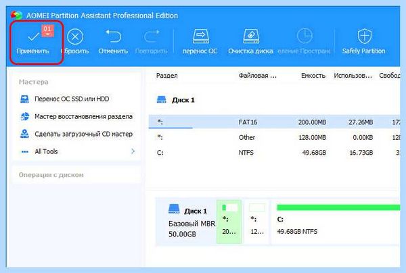
Task: Sort by the Файловая column header
Action: [x=257, y=76]
